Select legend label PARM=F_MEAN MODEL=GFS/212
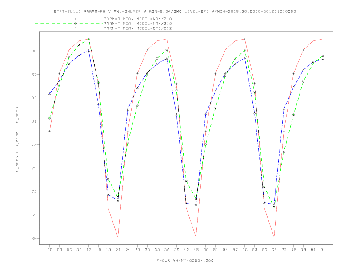 [x=138, y=28]
